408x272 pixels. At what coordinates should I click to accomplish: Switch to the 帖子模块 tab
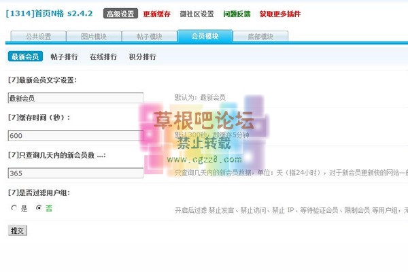pos(150,37)
